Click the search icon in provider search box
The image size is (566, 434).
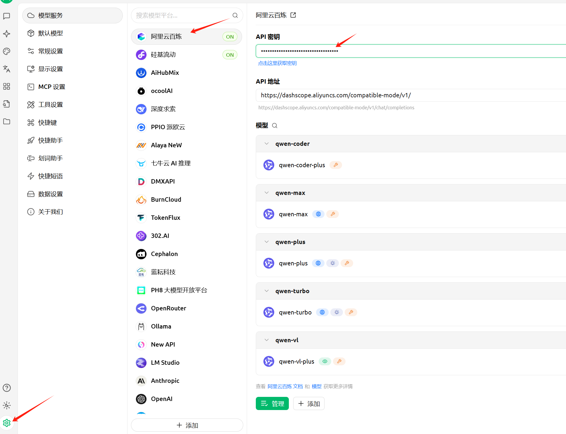tap(235, 15)
